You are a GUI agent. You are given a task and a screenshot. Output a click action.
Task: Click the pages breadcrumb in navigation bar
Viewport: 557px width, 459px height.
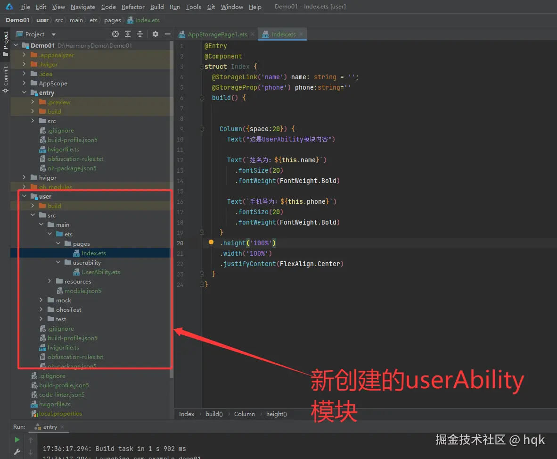click(112, 20)
